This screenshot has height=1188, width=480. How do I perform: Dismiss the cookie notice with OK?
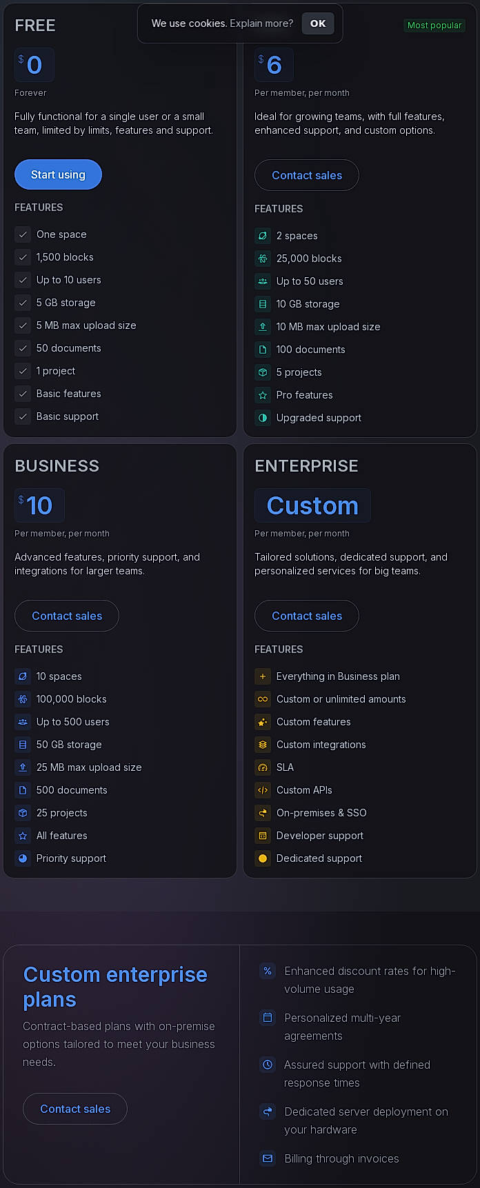[318, 23]
